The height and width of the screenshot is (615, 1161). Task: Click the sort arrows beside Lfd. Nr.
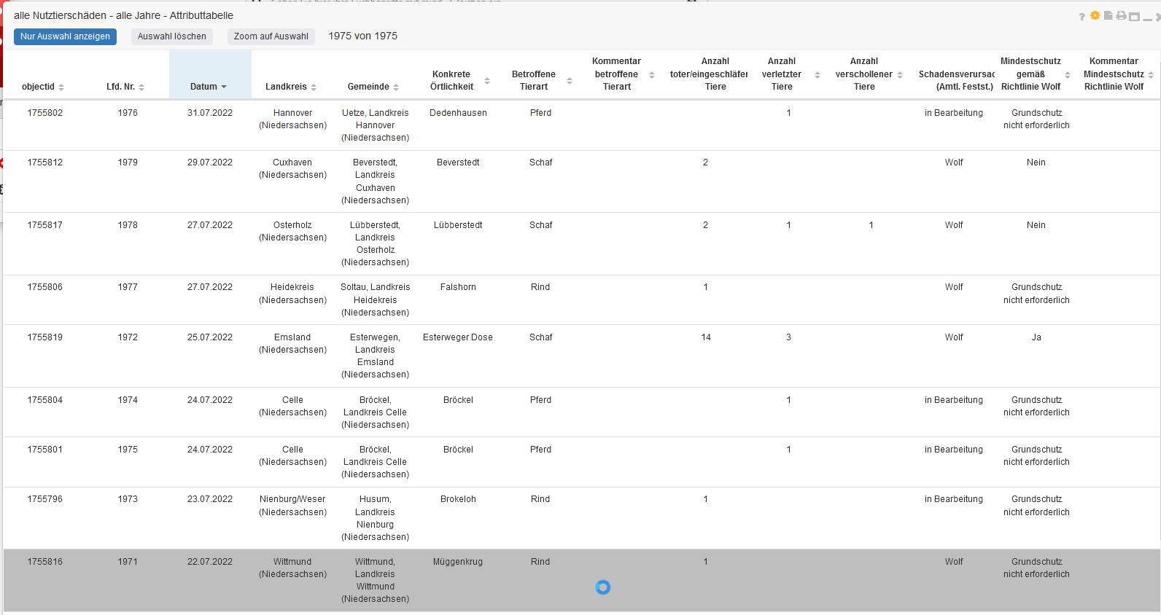point(141,87)
